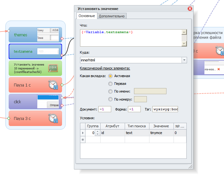Click the Документ input field
Screen dimensions: 224x180
coord(105,109)
